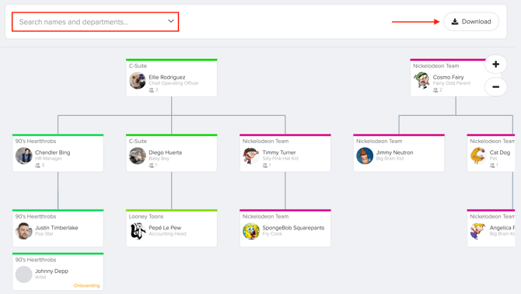Zoom out with the minus button
Viewport: 521px width, 294px height.
(x=495, y=86)
